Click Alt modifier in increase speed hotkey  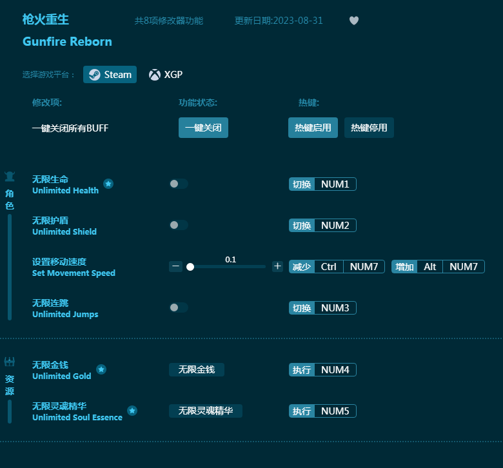[x=430, y=267]
